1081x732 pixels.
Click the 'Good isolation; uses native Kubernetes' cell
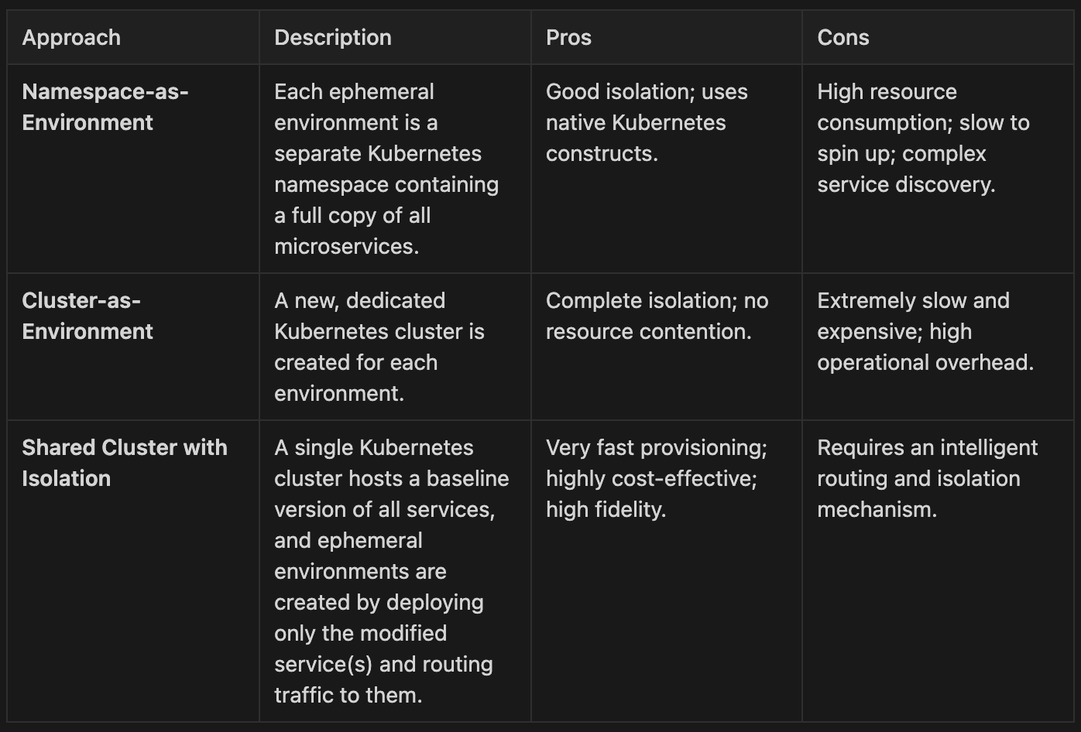pyautogui.click(x=647, y=122)
